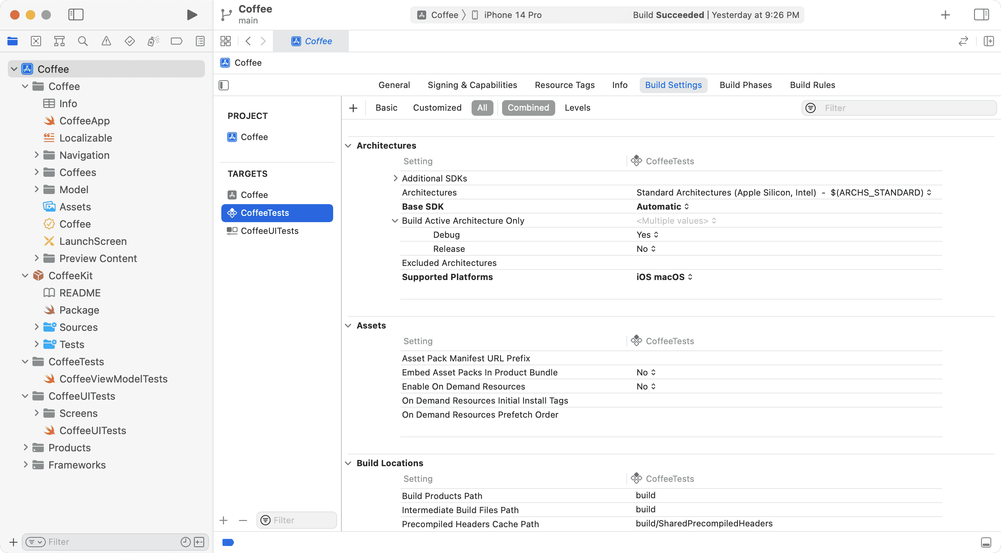
Task: Open the Source Control navigator icon
Action: click(36, 41)
